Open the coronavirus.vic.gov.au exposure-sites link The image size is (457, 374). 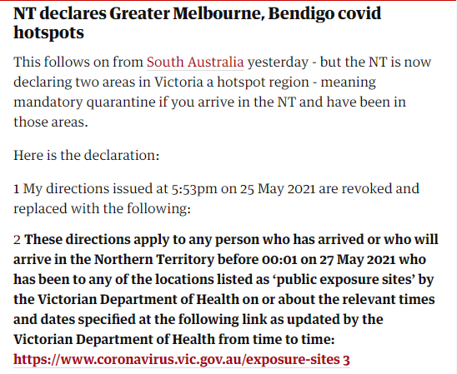pos(182,359)
